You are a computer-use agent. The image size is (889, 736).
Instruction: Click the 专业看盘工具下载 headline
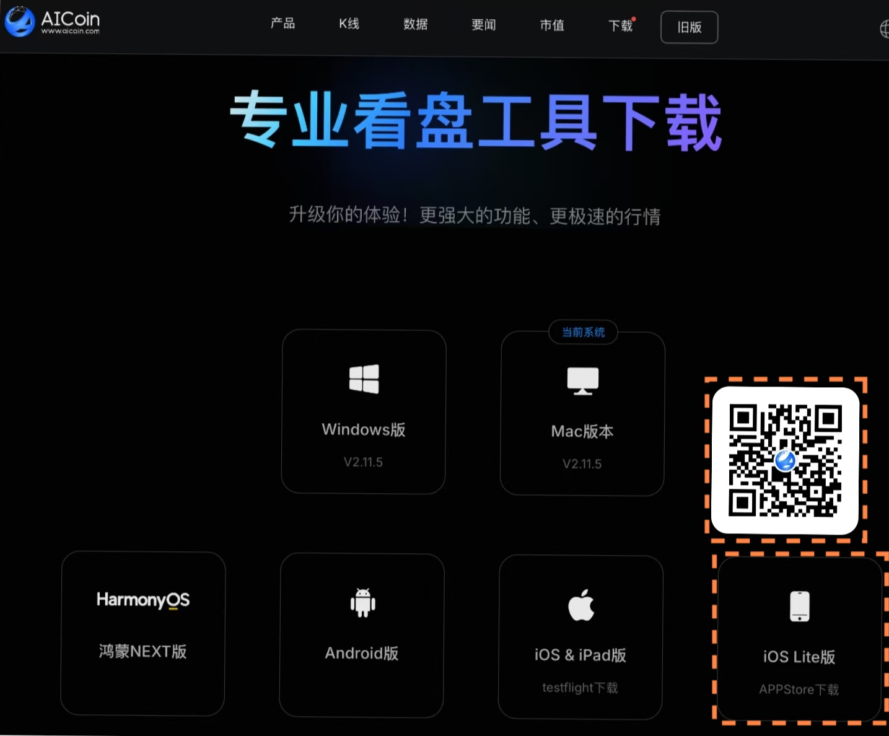[x=476, y=121]
